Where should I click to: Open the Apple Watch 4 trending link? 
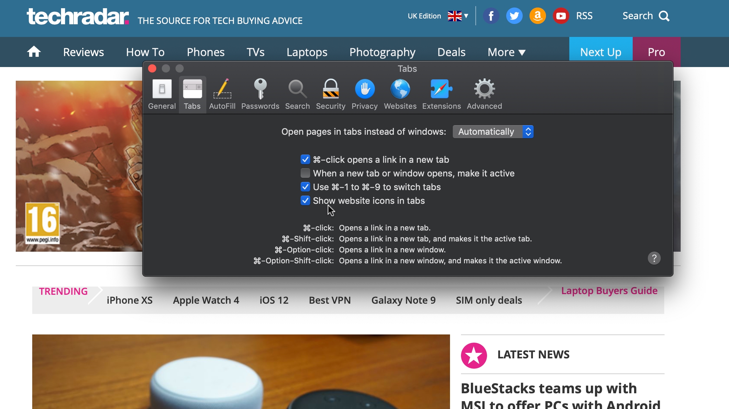206,300
